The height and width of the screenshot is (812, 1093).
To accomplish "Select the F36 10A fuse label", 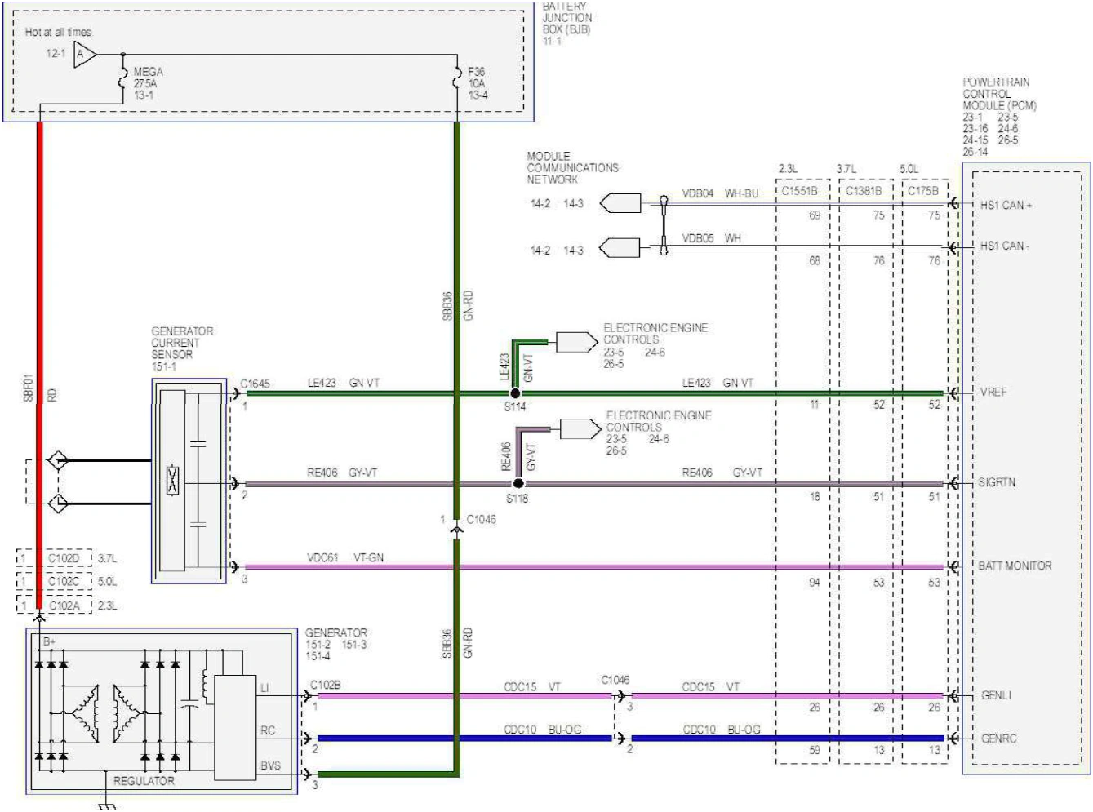I will pyautogui.click(x=478, y=83).
